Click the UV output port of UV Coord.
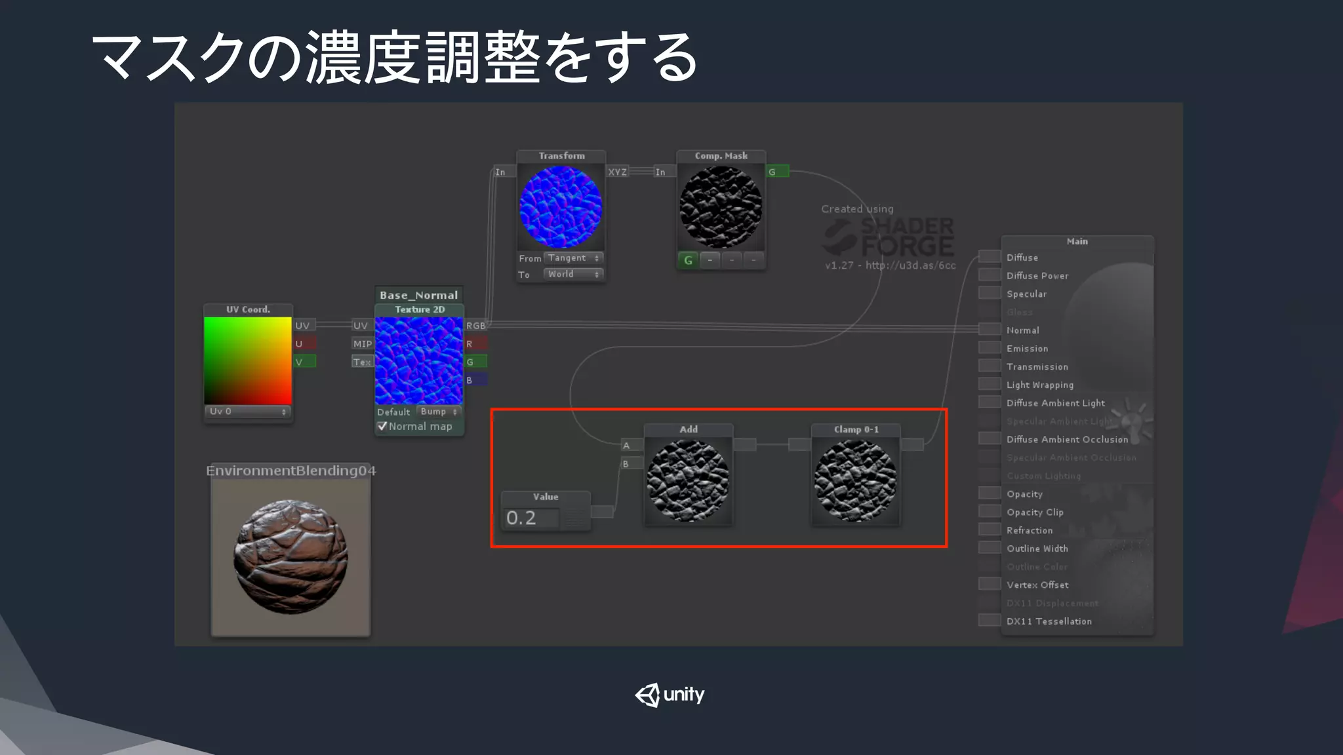The width and height of the screenshot is (1343, 755). click(305, 325)
